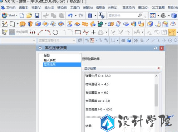Click the Extrude feature icon
Screen dimensions: 178x132
23,24
